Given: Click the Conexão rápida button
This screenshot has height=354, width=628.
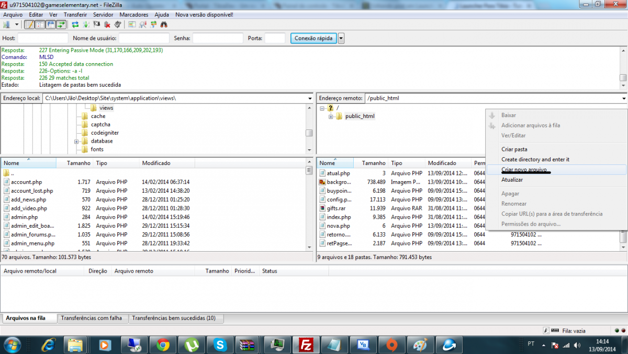Looking at the screenshot, I should (x=313, y=38).
